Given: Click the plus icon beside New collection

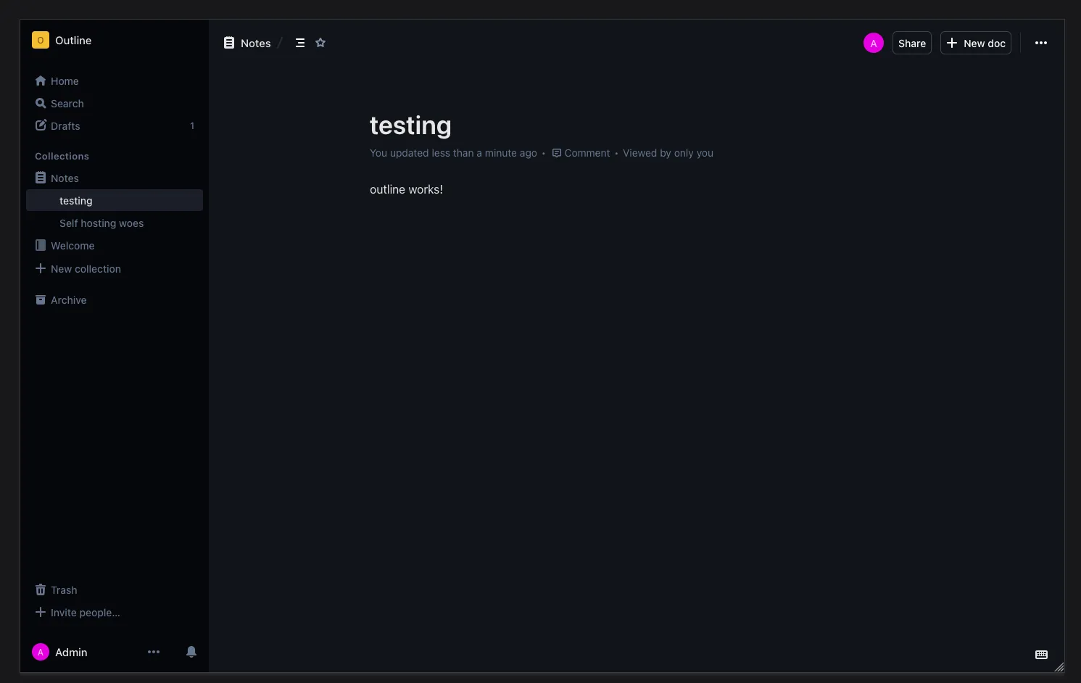Looking at the screenshot, I should 41,268.
